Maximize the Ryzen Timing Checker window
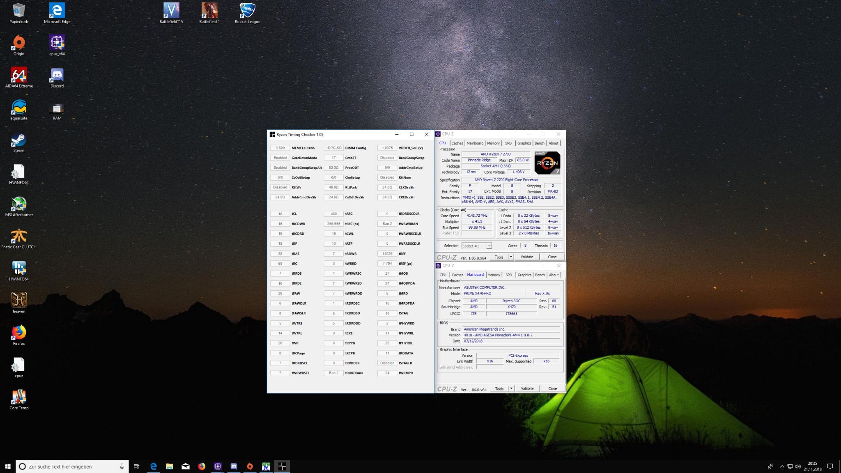 pyautogui.click(x=411, y=134)
